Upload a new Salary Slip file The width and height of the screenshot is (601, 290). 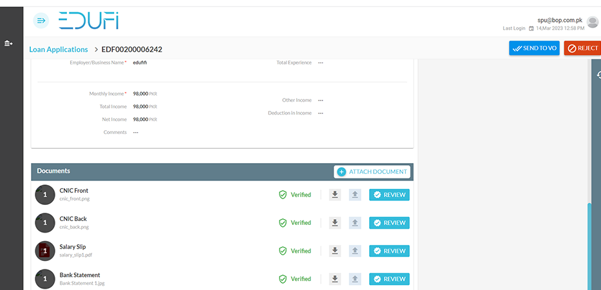(354, 251)
